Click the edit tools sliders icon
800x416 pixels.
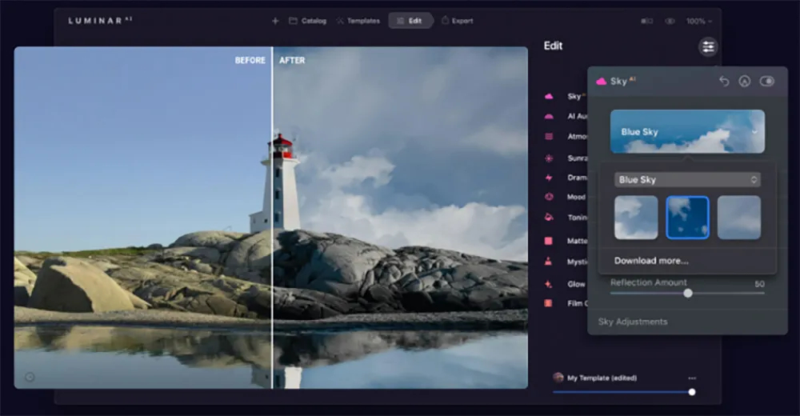[x=708, y=47]
